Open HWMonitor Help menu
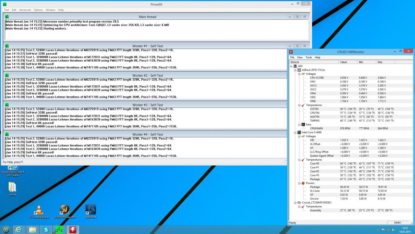 [318, 57]
